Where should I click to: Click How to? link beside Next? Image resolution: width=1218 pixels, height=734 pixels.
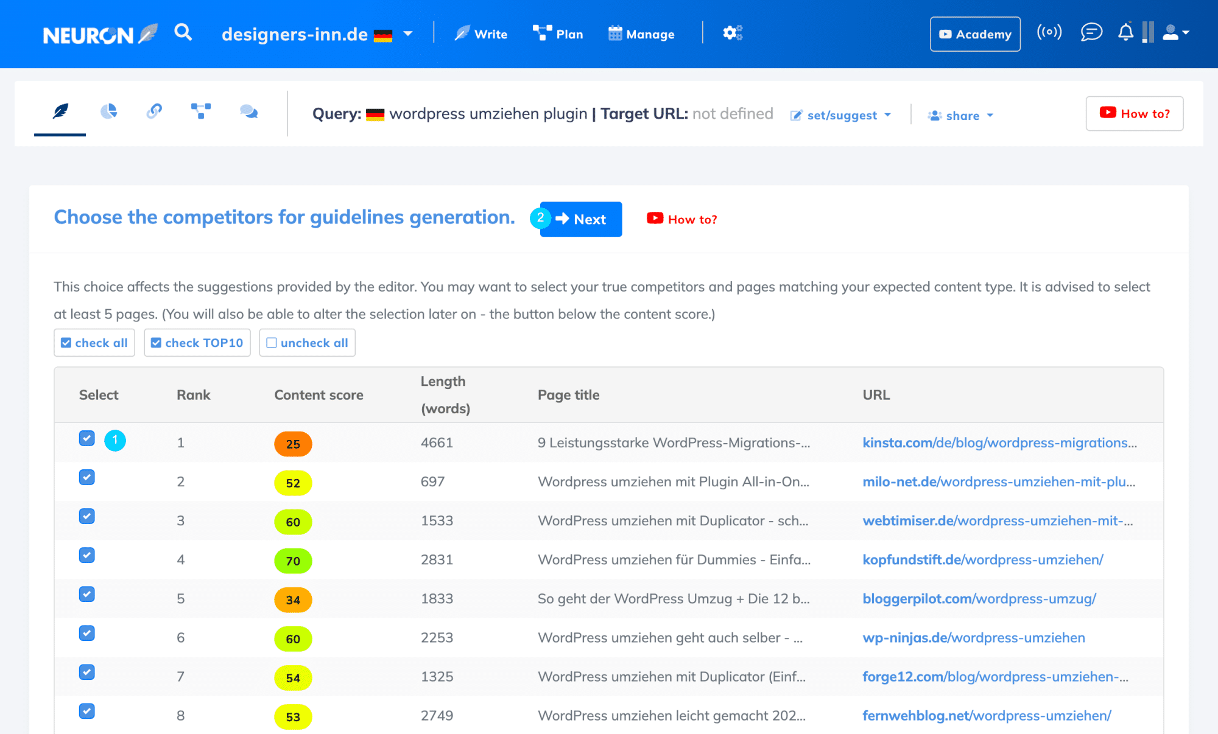pyautogui.click(x=682, y=219)
